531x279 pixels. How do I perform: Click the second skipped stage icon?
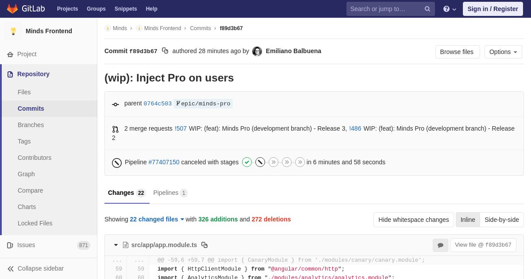coord(287,162)
